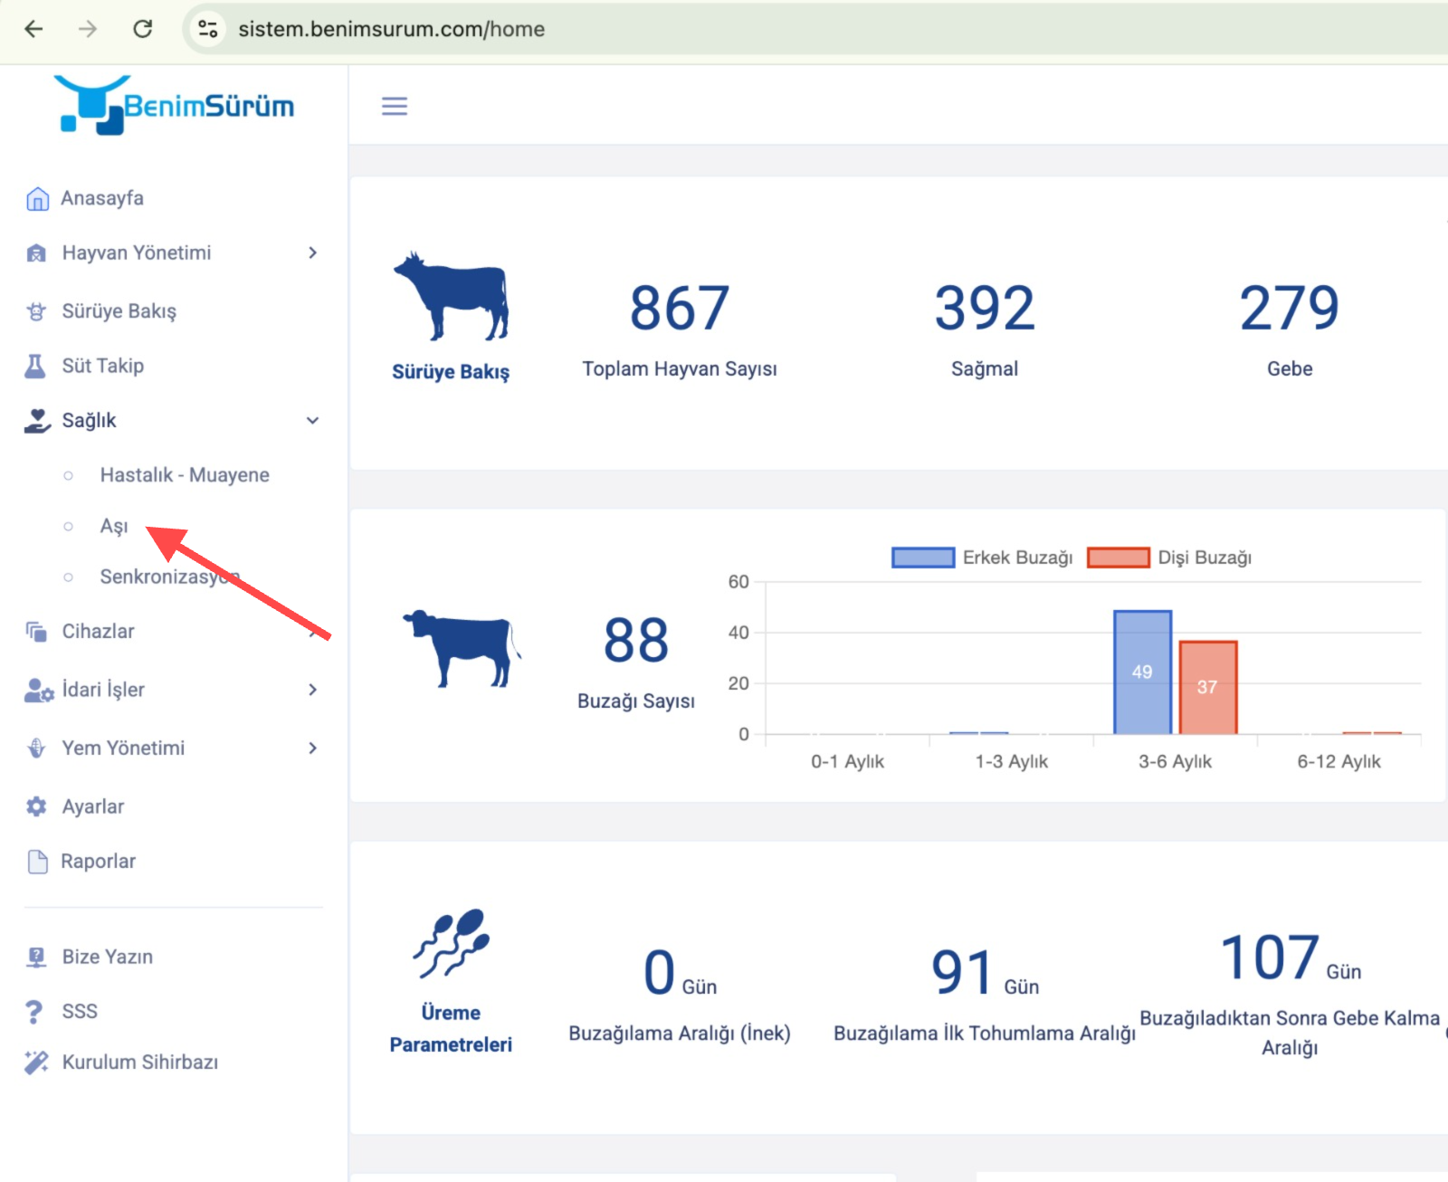Toggle Dişi Buzağı legend series

1169,558
